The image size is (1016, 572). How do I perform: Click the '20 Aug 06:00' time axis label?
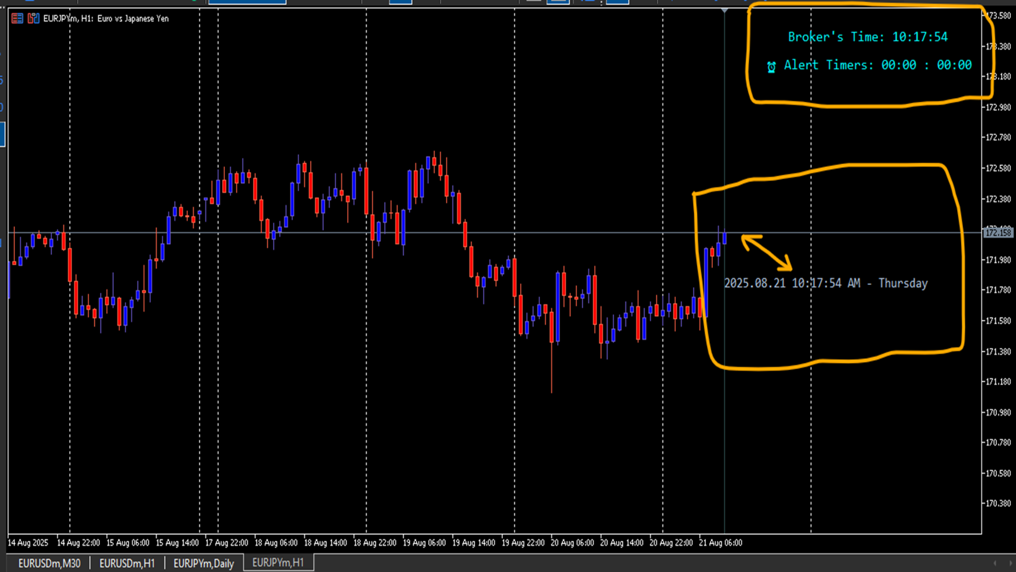click(572, 543)
